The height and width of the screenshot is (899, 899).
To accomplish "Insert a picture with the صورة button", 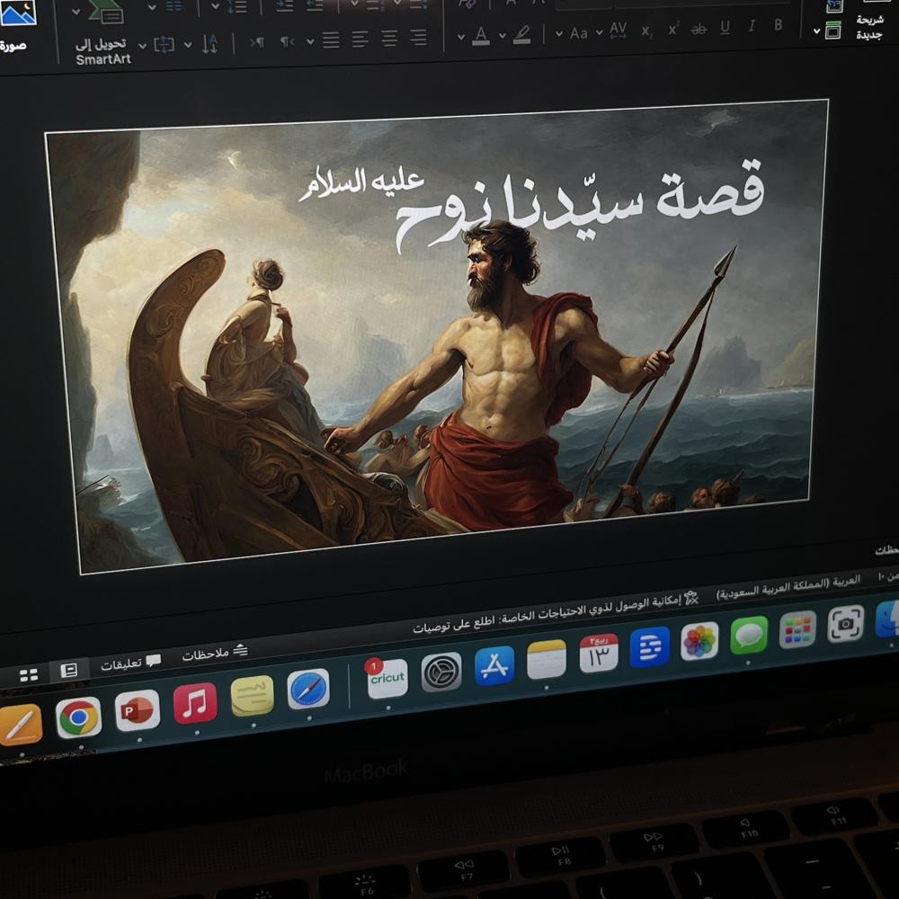I will pos(15,26).
